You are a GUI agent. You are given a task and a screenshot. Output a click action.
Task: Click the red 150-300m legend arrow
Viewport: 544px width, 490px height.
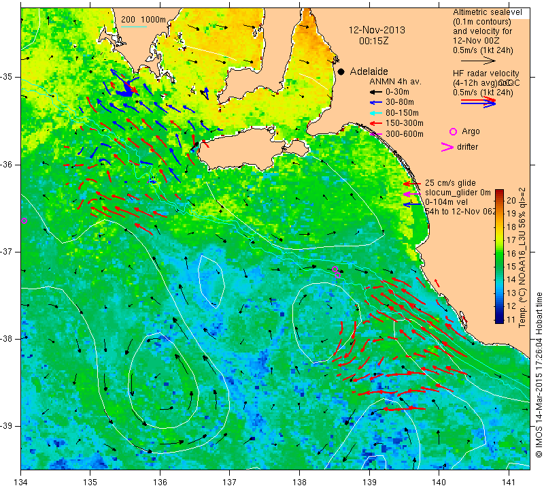[376, 123]
